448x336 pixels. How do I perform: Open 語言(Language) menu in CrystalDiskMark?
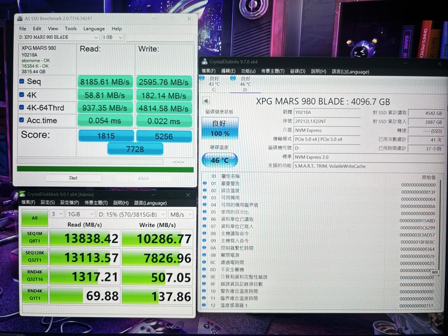point(150,203)
